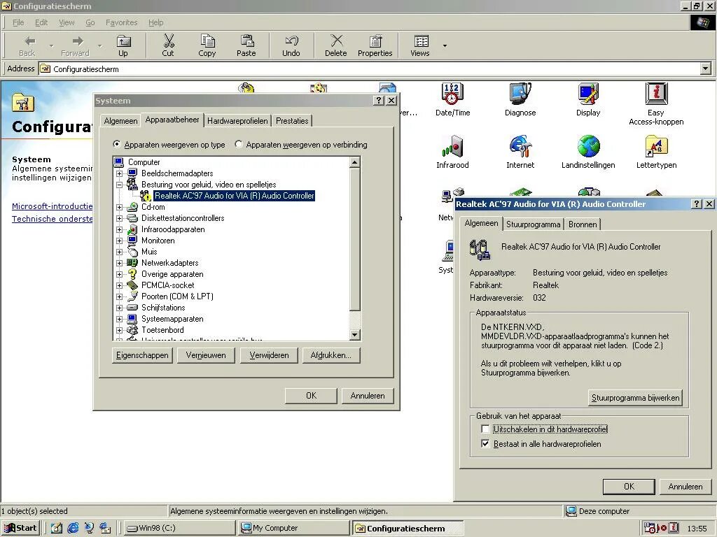Screen dimensions: 717x537
Task: Switch to the Bronnen tab
Action: tap(583, 224)
